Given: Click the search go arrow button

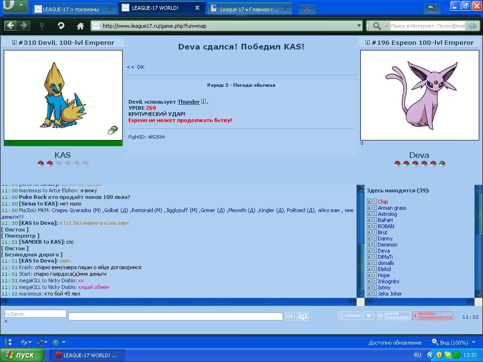Looking at the screenshot, I should [x=473, y=26].
